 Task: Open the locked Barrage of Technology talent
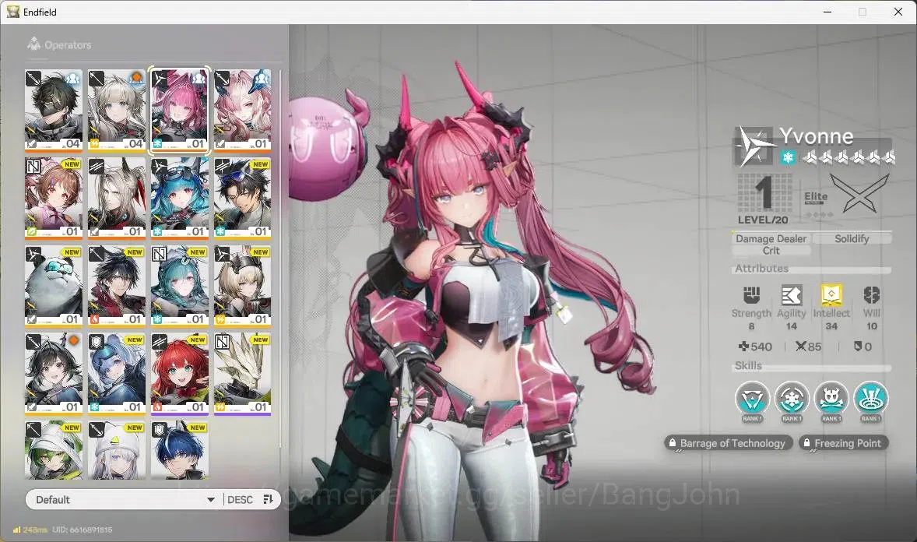click(729, 443)
